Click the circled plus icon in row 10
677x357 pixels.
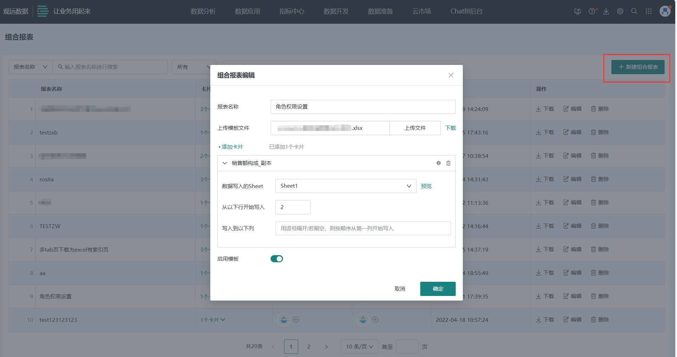pos(296,320)
